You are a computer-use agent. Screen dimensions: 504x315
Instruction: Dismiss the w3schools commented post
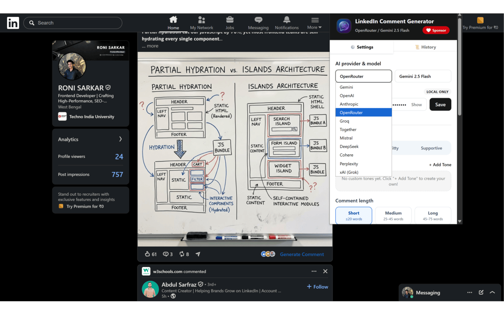tap(325, 271)
